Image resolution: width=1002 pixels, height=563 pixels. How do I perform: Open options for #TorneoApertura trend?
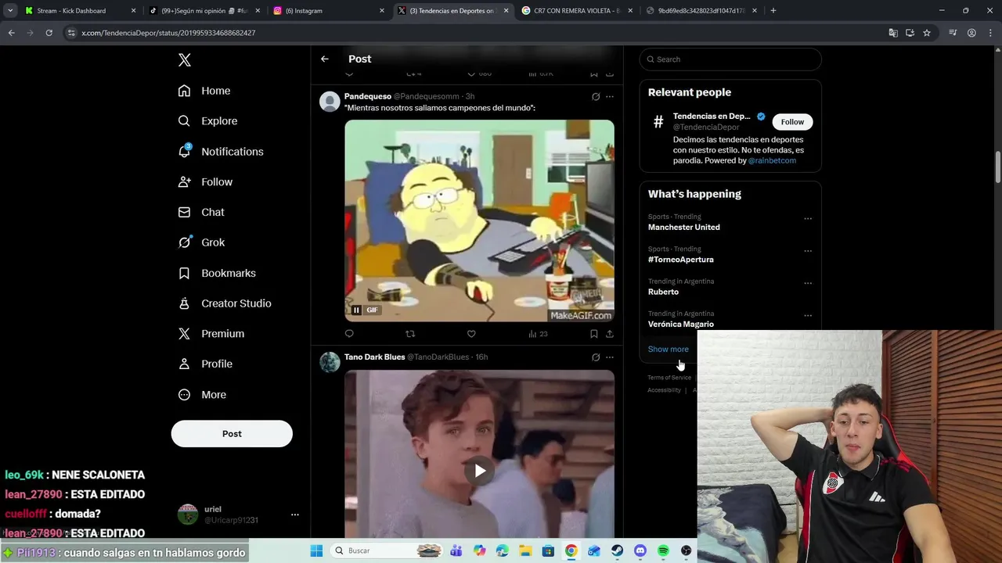[x=808, y=251]
